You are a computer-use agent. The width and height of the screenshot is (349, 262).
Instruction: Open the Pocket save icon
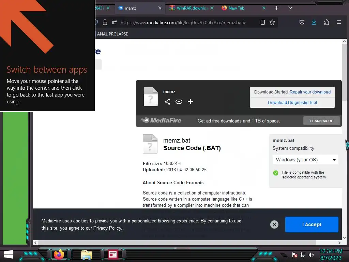tap(302, 22)
